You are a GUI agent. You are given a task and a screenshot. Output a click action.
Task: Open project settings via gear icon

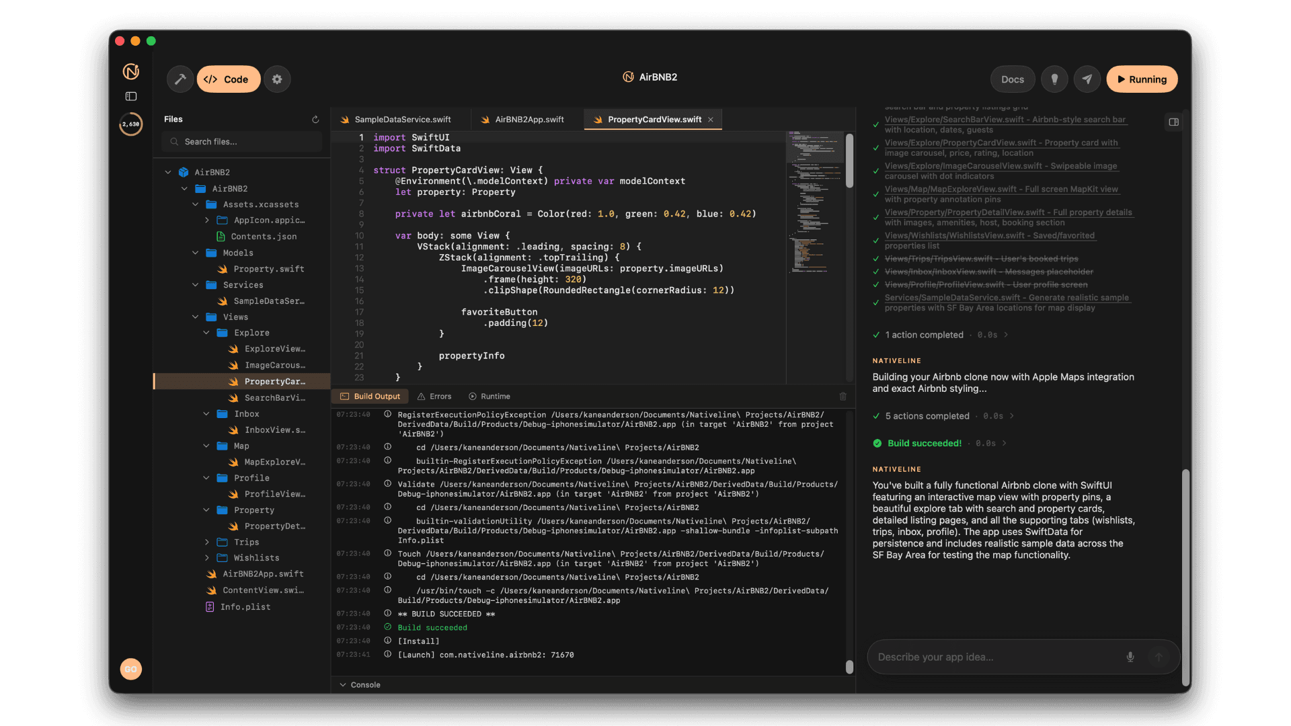[277, 79]
